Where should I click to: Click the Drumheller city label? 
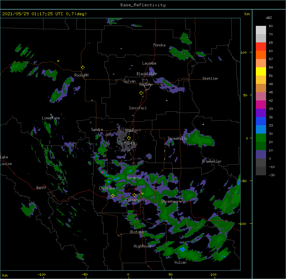coord(212,161)
